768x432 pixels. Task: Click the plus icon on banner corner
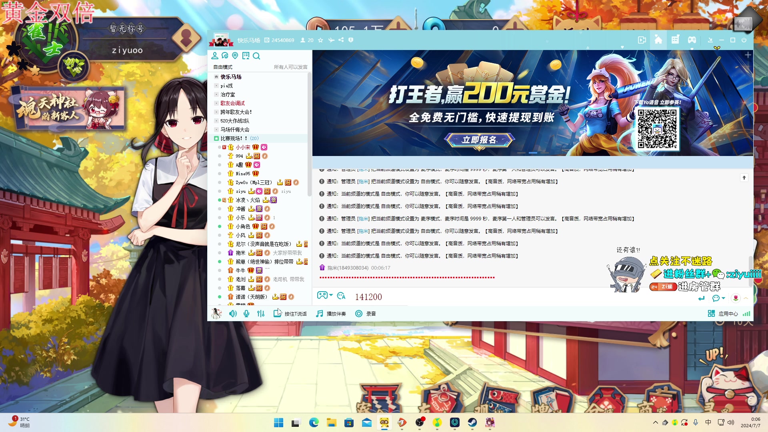(x=748, y=55)
